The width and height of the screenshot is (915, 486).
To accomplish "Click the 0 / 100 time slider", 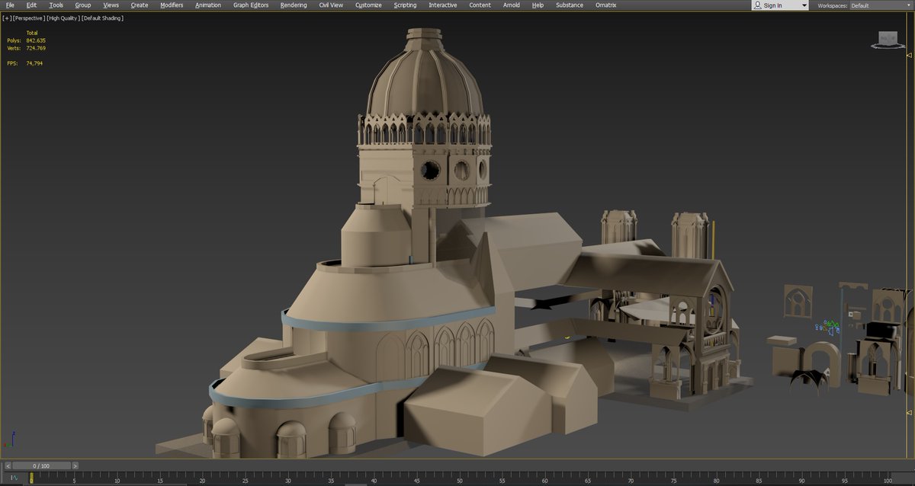I will click(40, 465).
